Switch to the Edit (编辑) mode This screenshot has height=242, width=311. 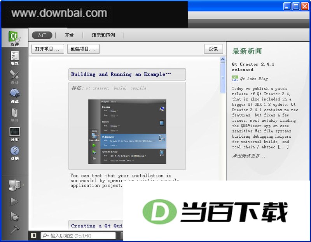[14, 58]
